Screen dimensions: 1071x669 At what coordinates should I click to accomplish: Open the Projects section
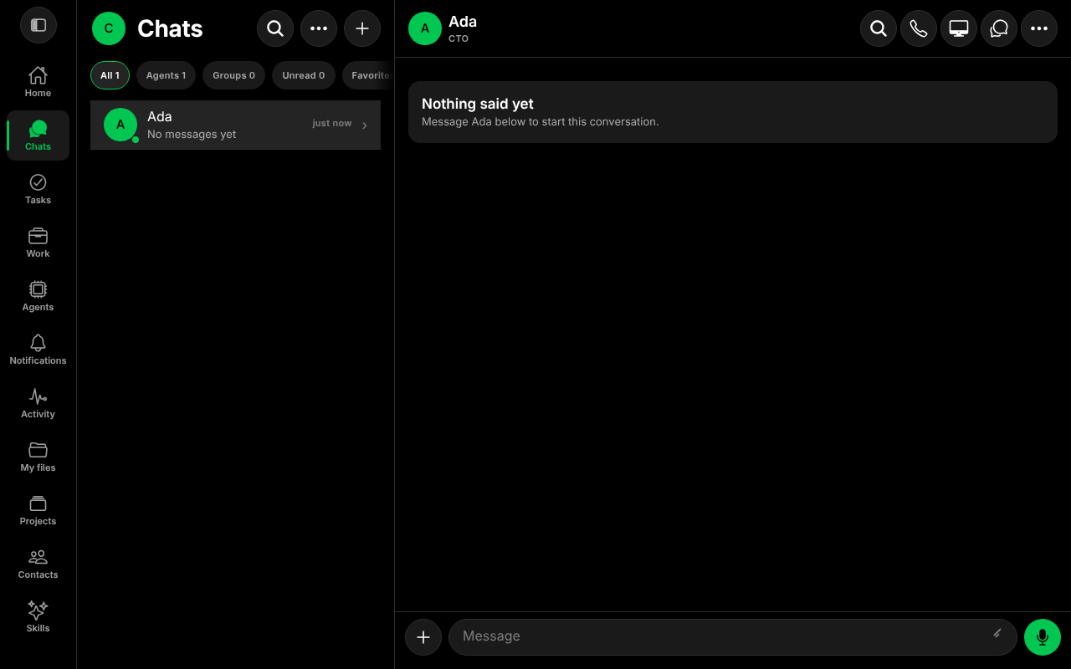(38, 510)
